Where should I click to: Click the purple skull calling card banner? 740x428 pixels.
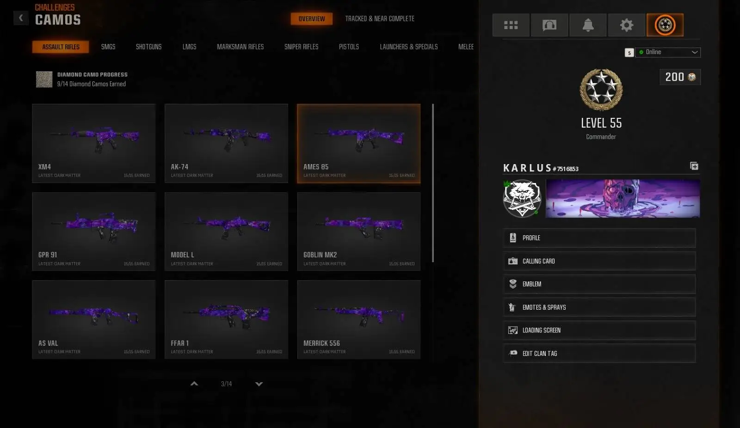click(623, 198)
